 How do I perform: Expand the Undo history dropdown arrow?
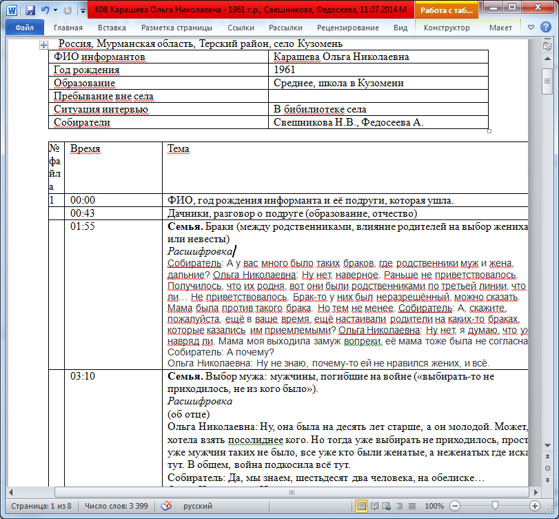click(55, 11)
